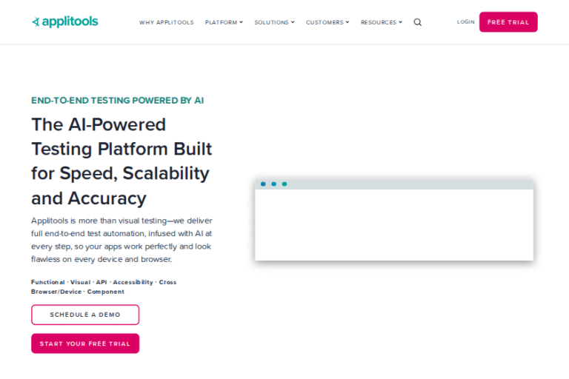Click the teal dot in the browser mockup
Image resolution: width=569 pixels, height=379 pixels.
(x=284, y=184)
